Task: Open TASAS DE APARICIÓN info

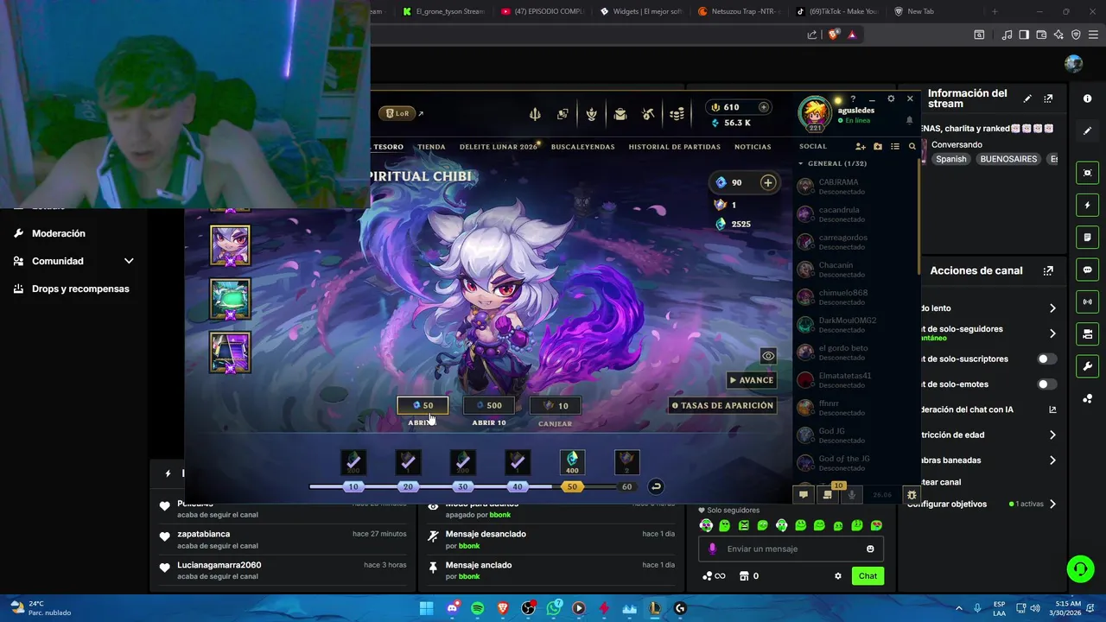Action: [722, 405]
